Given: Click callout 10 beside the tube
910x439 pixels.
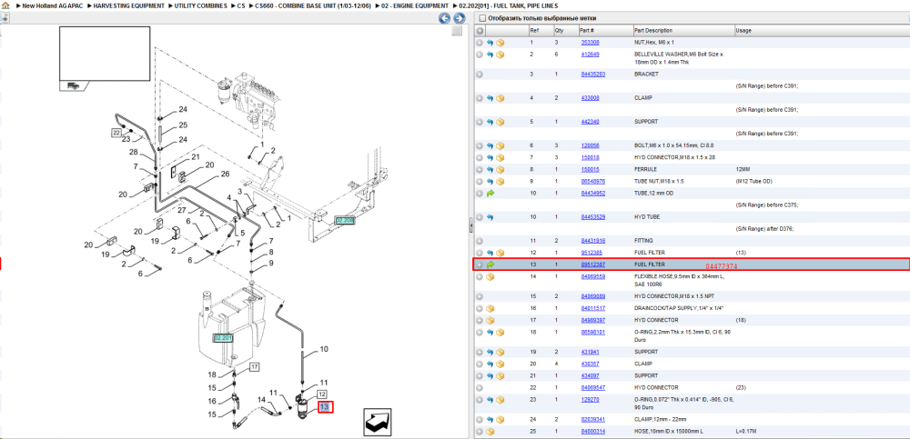Looking at the screenshot, I should click(324, 349).
